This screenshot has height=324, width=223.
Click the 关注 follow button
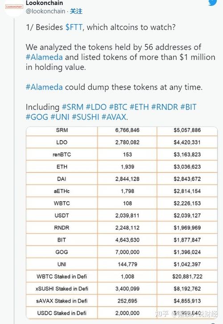point(76,11)
